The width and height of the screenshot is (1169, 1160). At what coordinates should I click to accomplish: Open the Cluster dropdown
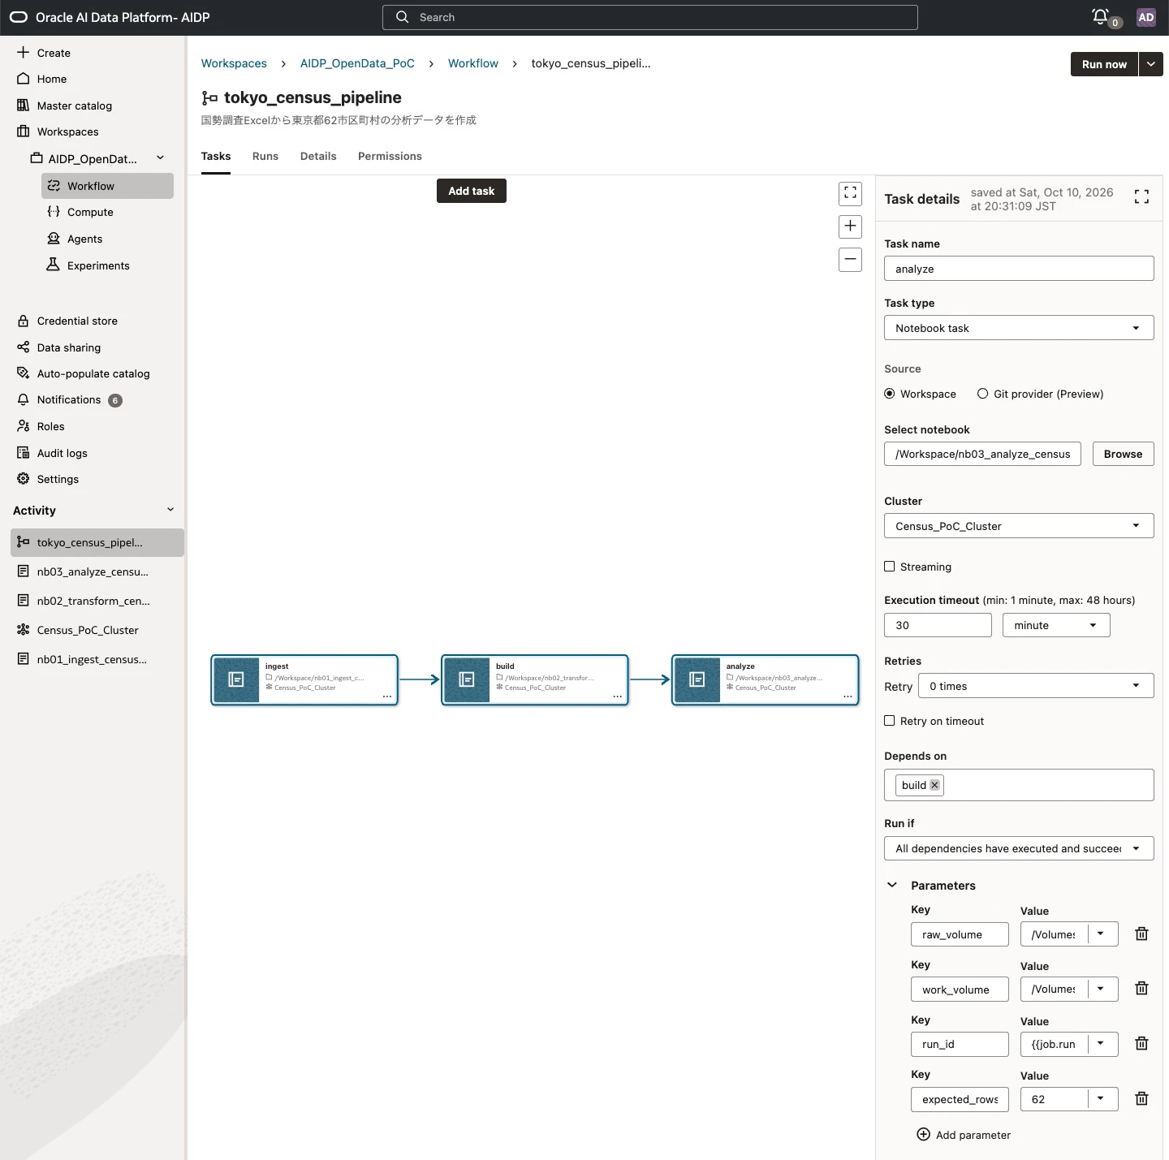click(x=1019, y=526)
